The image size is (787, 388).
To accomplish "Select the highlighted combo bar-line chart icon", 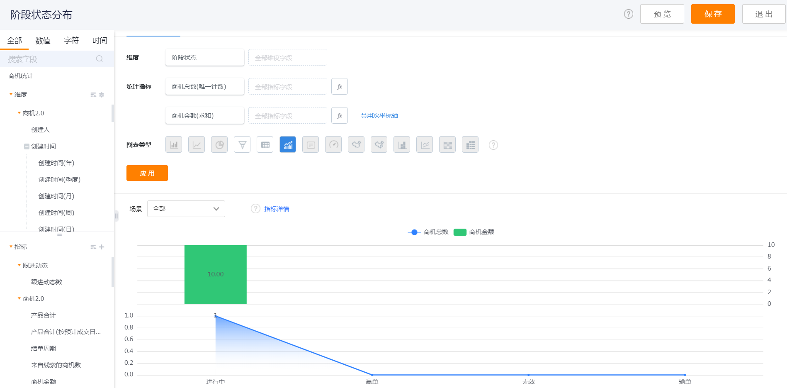I will [288, 145].
